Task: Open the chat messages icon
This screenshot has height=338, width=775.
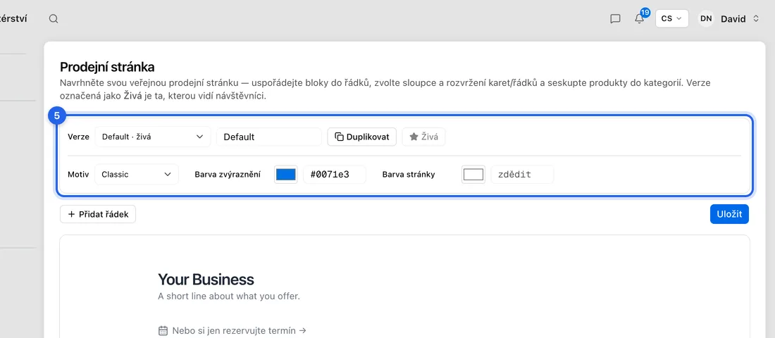Action: click(x=615, y=19)
